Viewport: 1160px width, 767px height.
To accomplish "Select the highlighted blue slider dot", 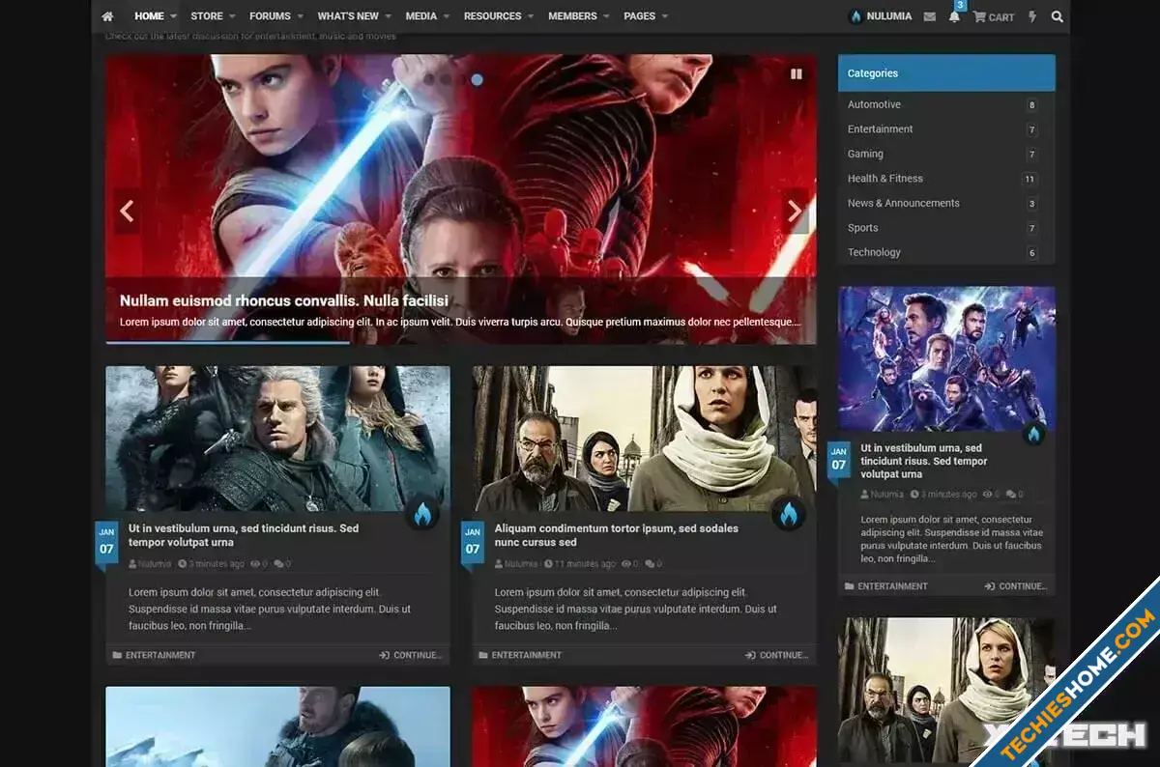I will [x=477, y=79].
